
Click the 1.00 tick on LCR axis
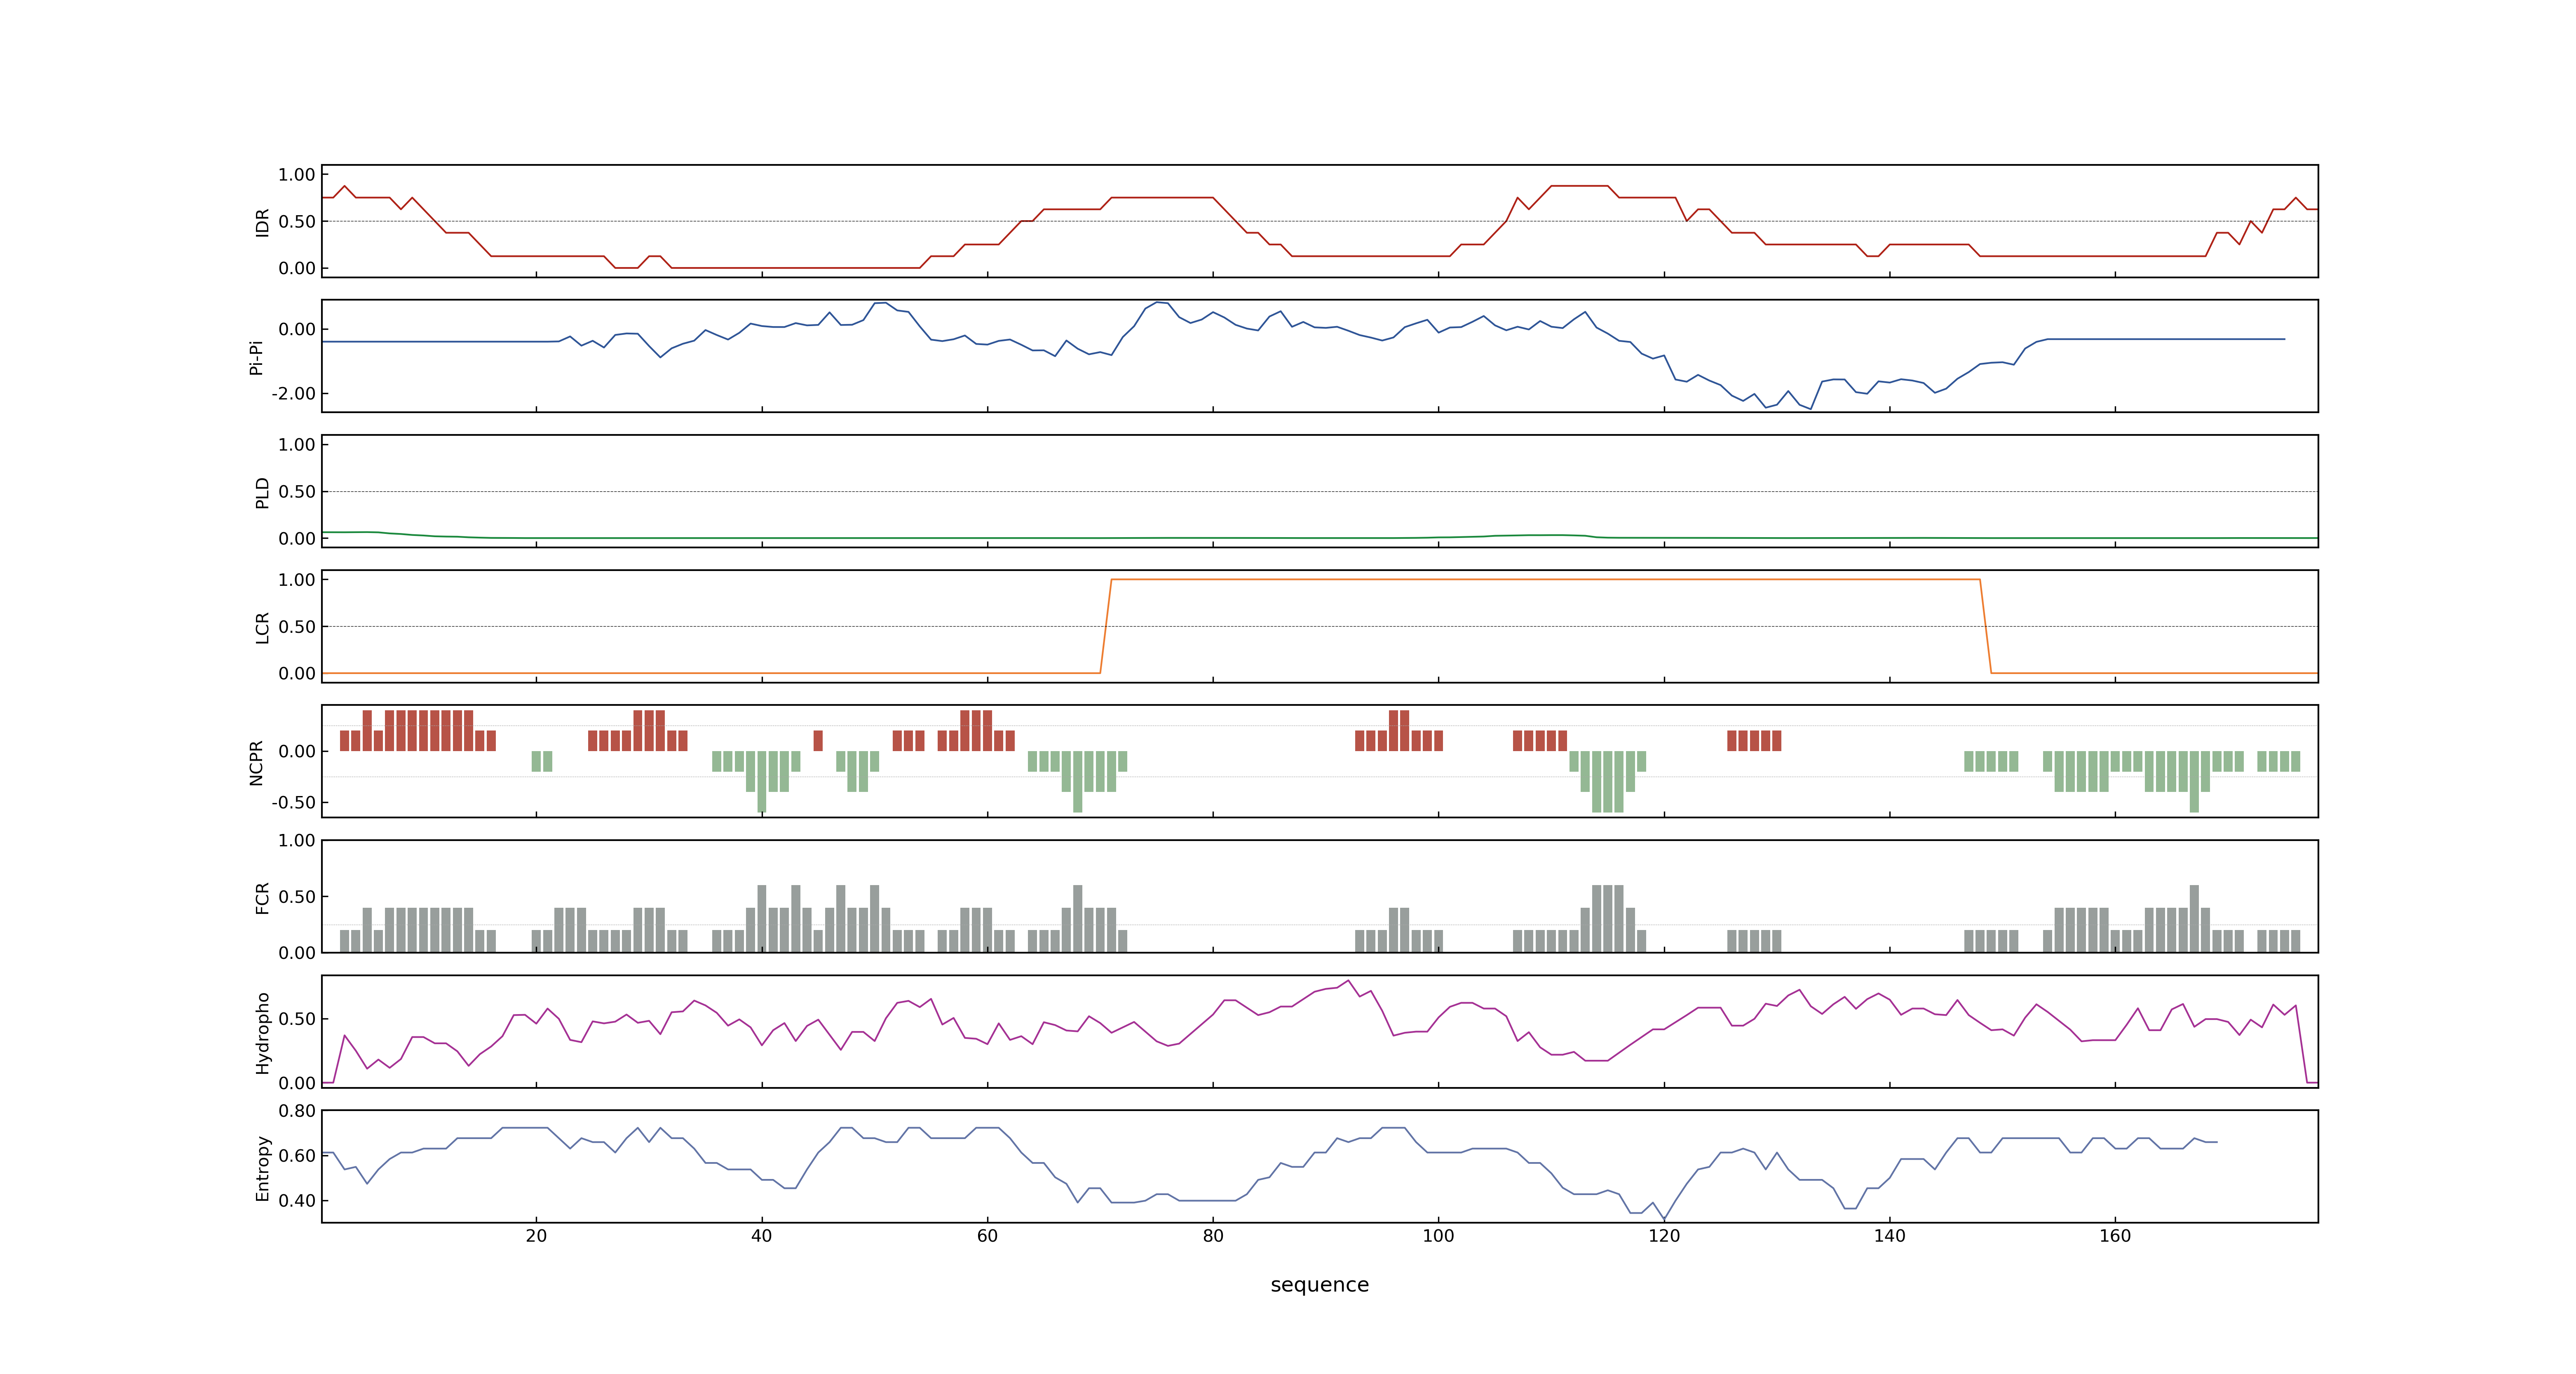(x=297, y=579)
